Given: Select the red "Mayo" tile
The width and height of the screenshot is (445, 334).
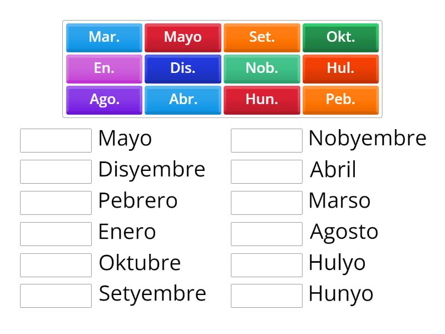Looking at the screenshot, I should coord(183,37).
